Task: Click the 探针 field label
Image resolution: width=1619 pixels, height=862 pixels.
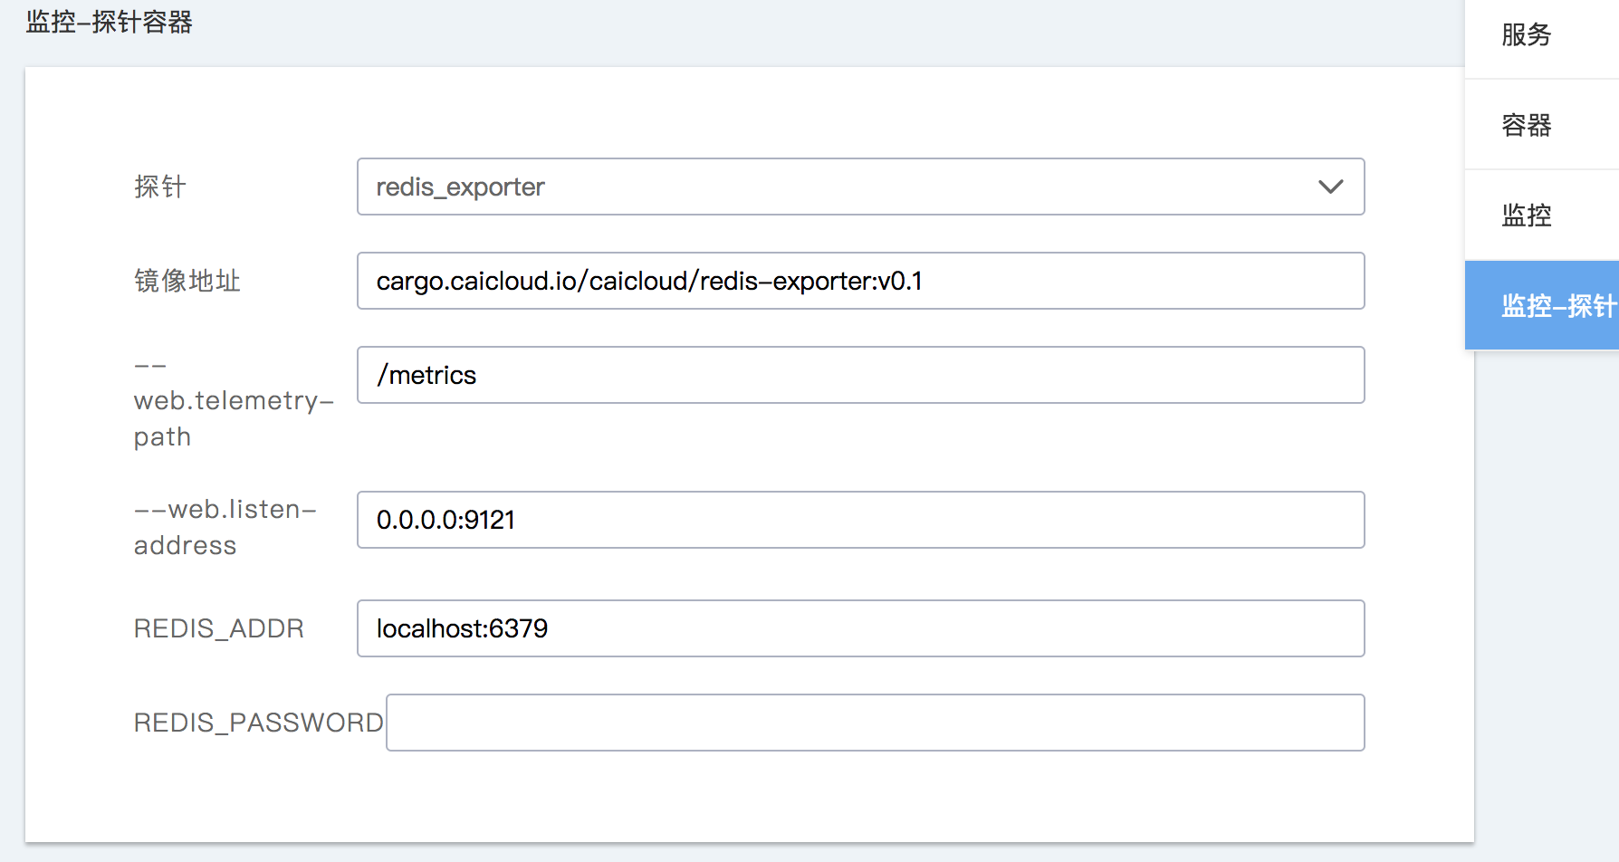Action: 160,187
